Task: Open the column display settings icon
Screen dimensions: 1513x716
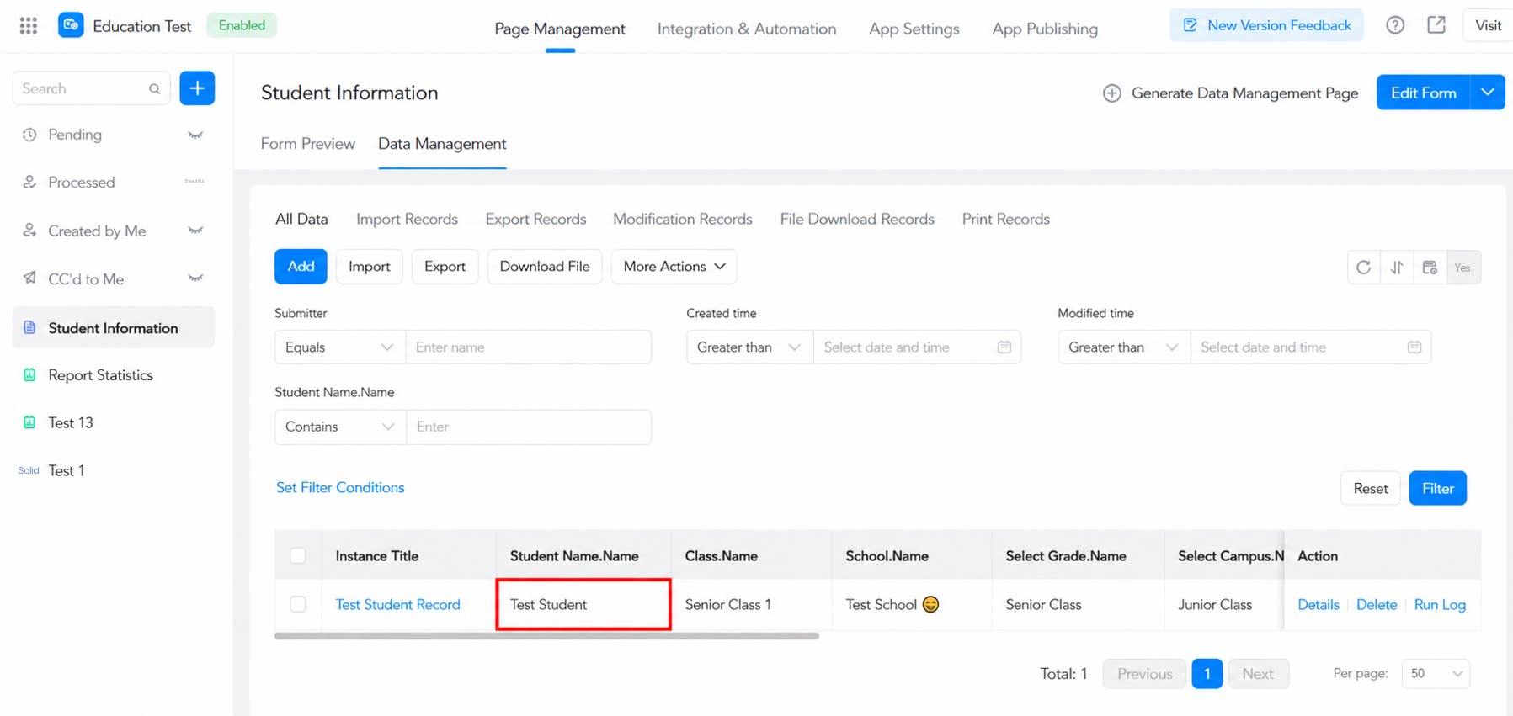Action: point(1430,268)
